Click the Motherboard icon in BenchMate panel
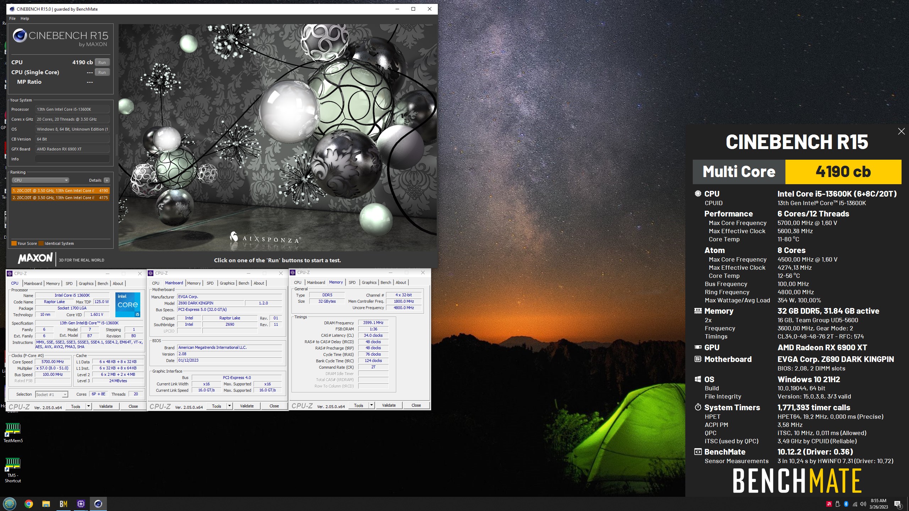 coord(698,359)
